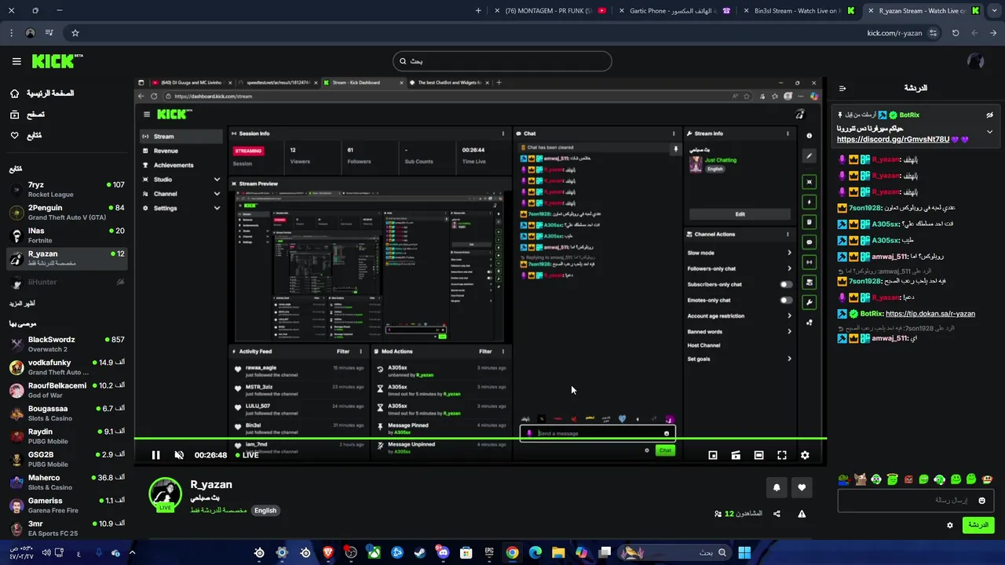Expand the pinned message chevron
The width and height of the screenshot is (1005, 565).
pos(989,132)
